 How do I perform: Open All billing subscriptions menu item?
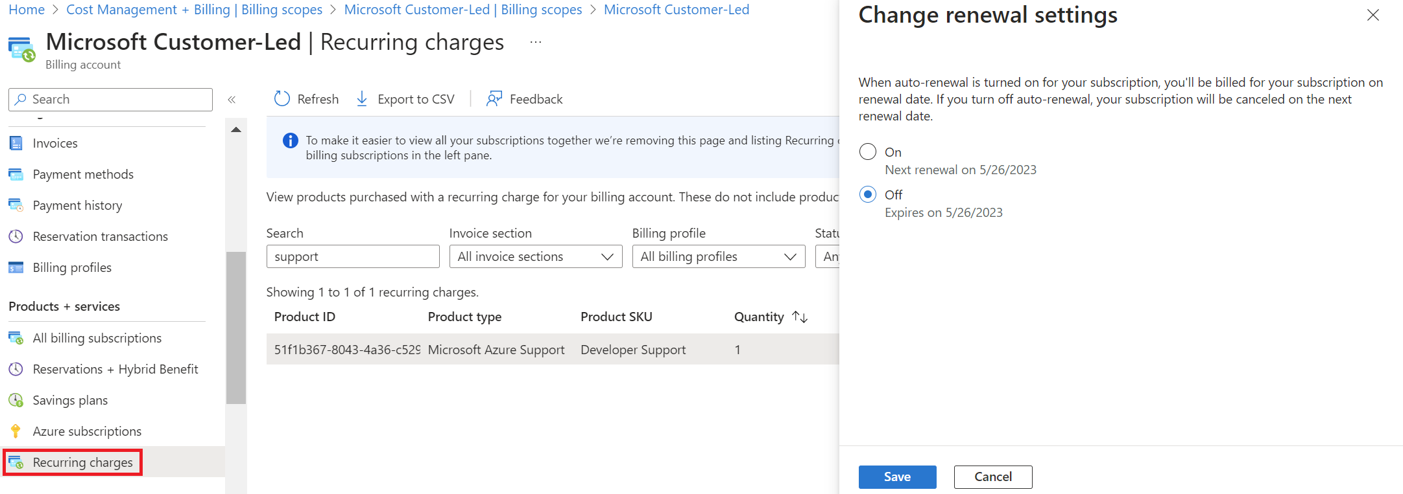97,338
